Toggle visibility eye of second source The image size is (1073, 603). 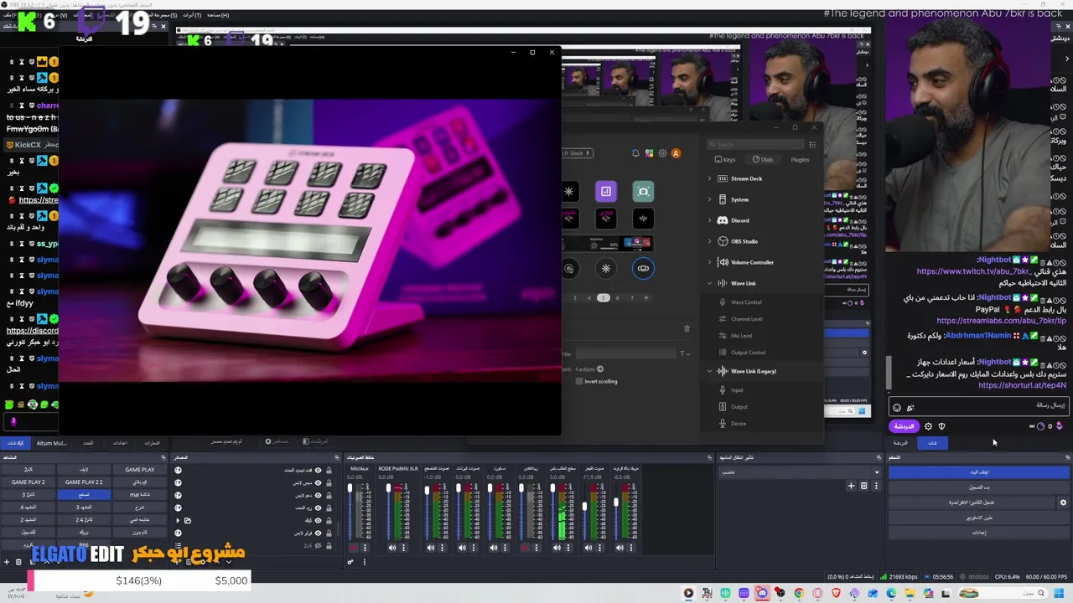pyautogui.click(x=318, y=483)
